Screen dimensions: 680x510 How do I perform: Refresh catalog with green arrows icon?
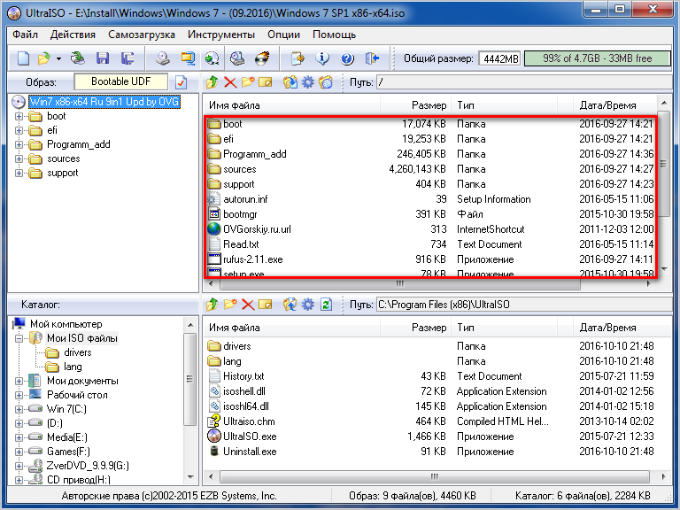pos(326,305)
